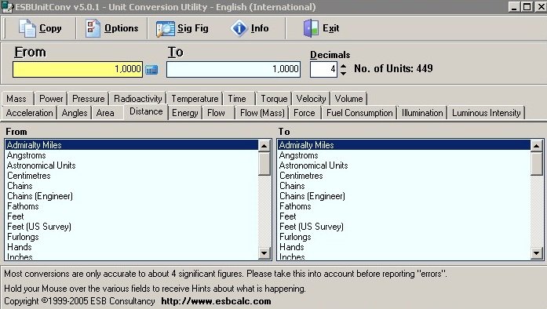Increase Decimals with the up arrow

(x=343, y=66)
